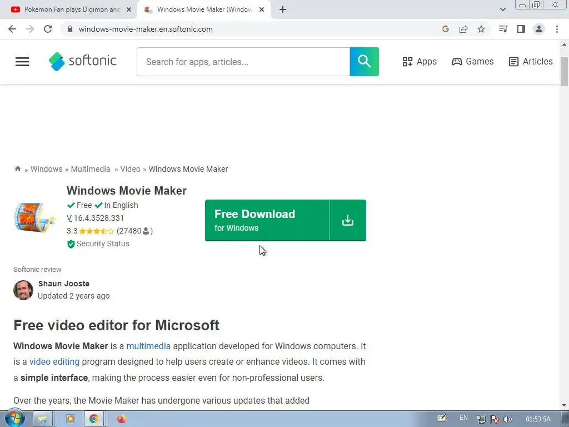The height and width of the screenshot is (427, 569).
Task: Click the taskbar clock 01:53 SA
Action: tap(538, 419)
